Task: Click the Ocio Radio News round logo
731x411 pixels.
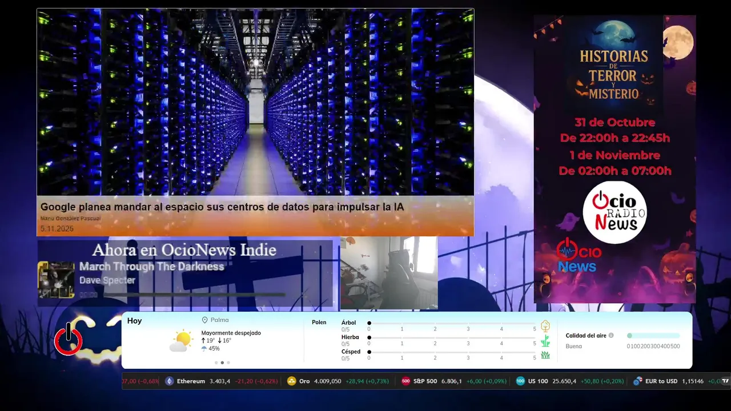Action: point(614,212)
